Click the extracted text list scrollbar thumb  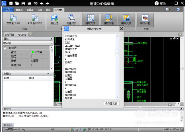click(x=117, y=53)
